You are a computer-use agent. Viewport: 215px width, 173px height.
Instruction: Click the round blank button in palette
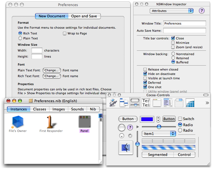pyautogui.click(x=122, y=128)
